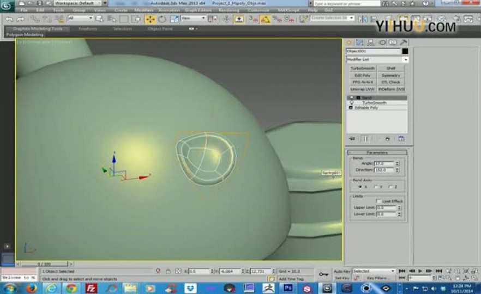Toggle the TurboSmooth modifier lightbulb visibility

click(x=352, y=102)
